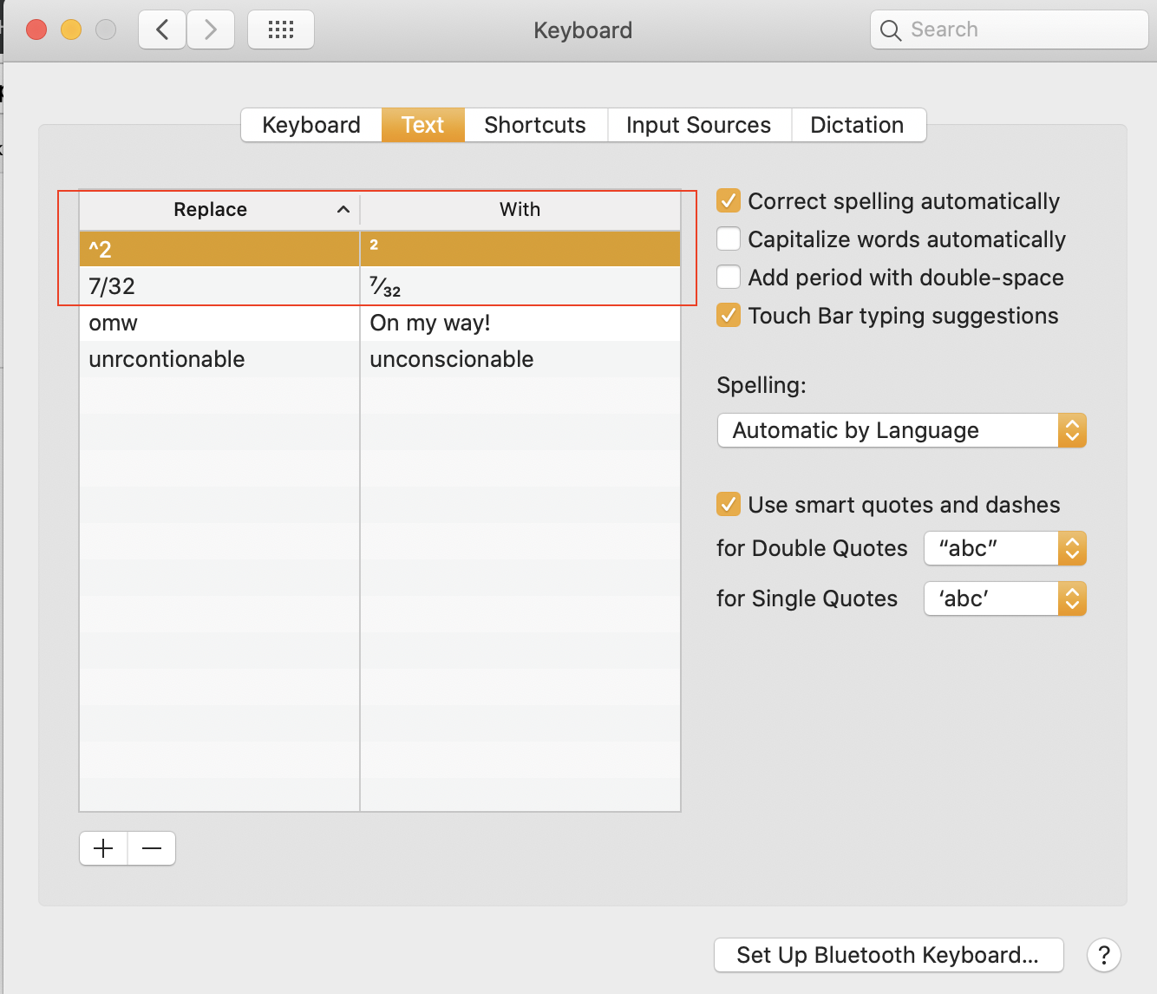
Task: Enable Add period with double-space
Action: 729,278
